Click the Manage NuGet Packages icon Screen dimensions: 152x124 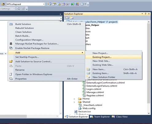[x=11, y=44]
